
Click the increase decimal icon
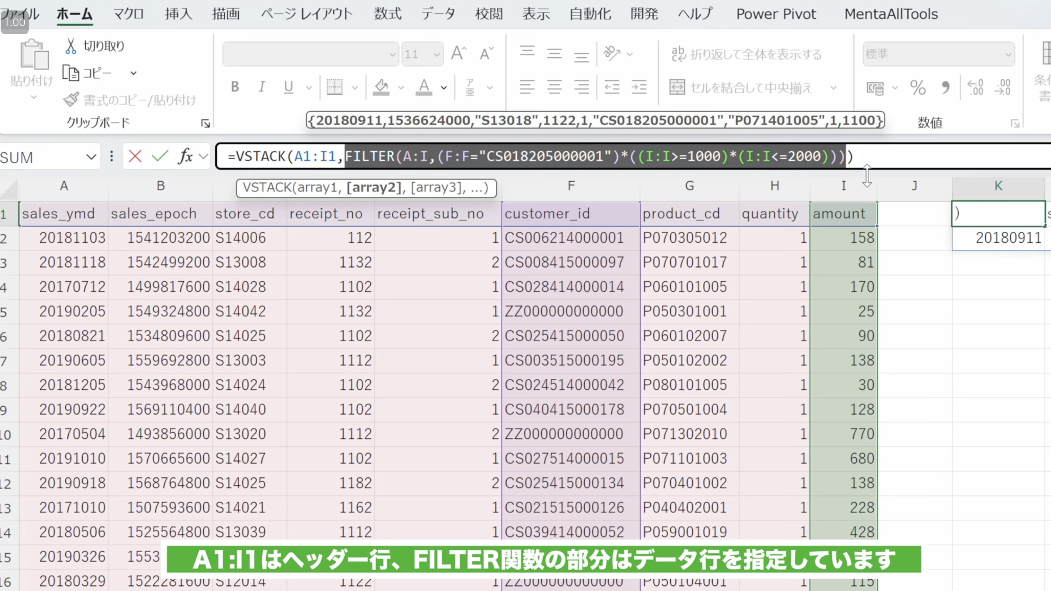pos(976,87)
